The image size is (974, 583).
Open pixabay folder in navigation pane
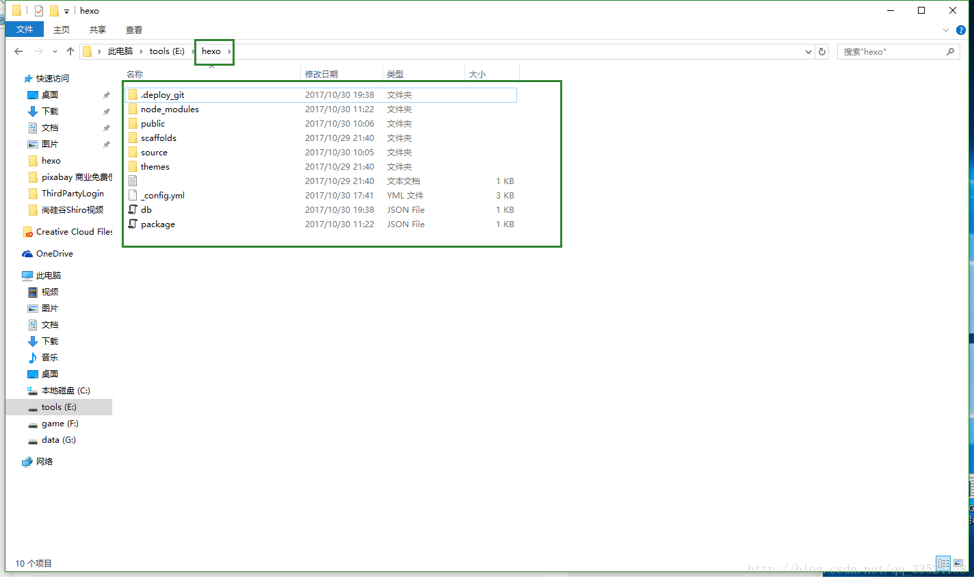(x=70, y=177)
